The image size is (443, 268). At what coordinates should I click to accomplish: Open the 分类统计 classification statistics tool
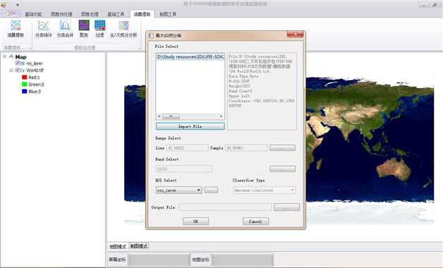point(44,29)
